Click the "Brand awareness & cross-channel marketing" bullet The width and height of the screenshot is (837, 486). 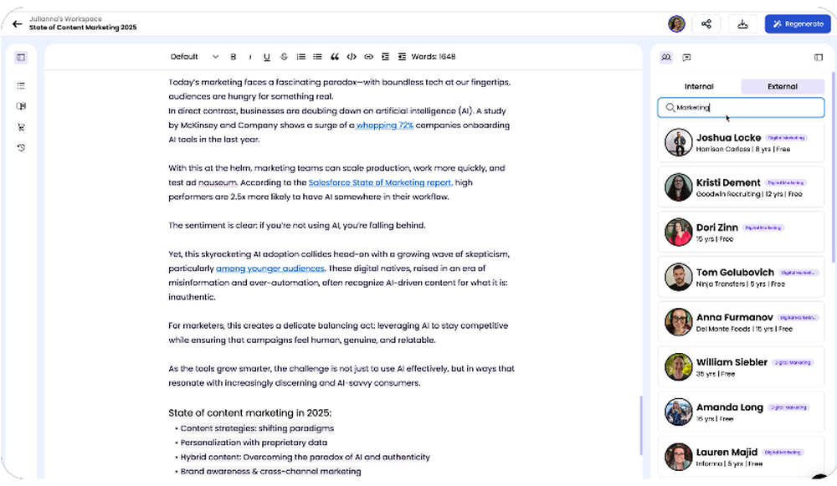pos(270,472)
